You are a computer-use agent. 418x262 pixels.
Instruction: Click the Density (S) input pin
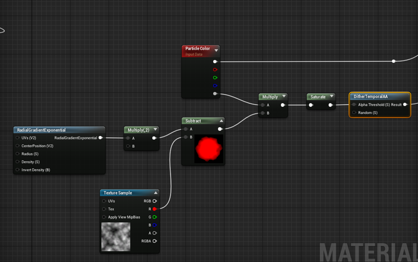(x=18, y=162)
